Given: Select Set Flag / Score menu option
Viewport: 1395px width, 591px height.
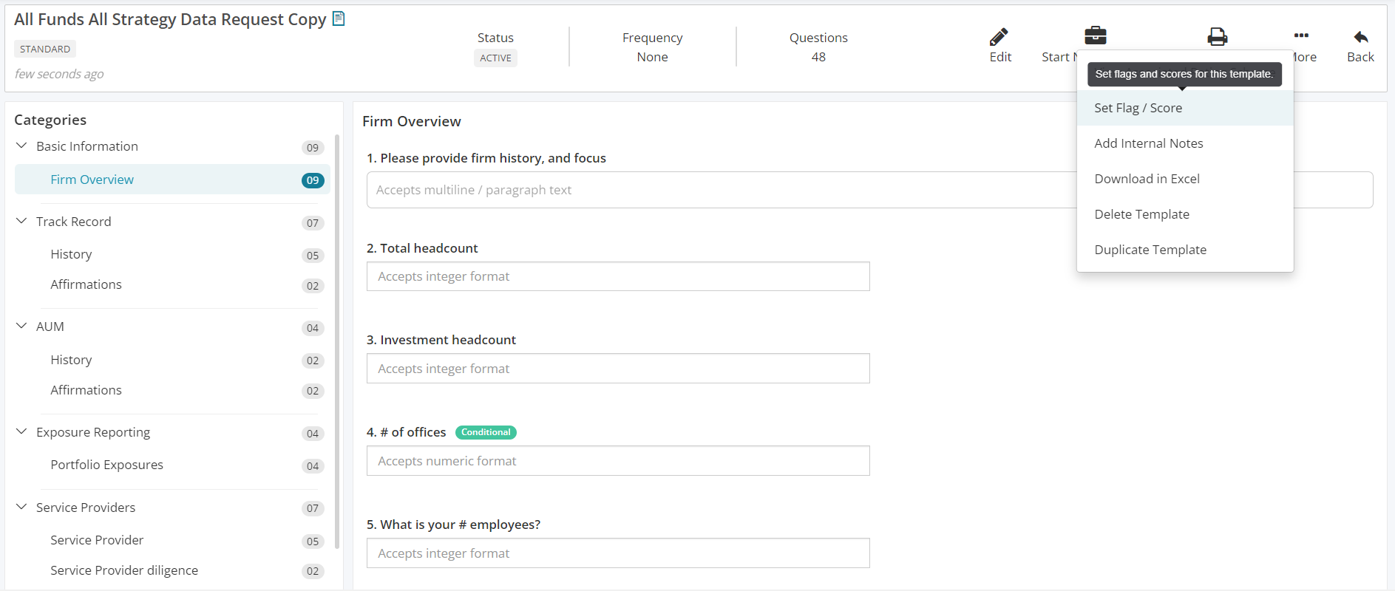Looking at the screenshot, I should (1138, 108).
